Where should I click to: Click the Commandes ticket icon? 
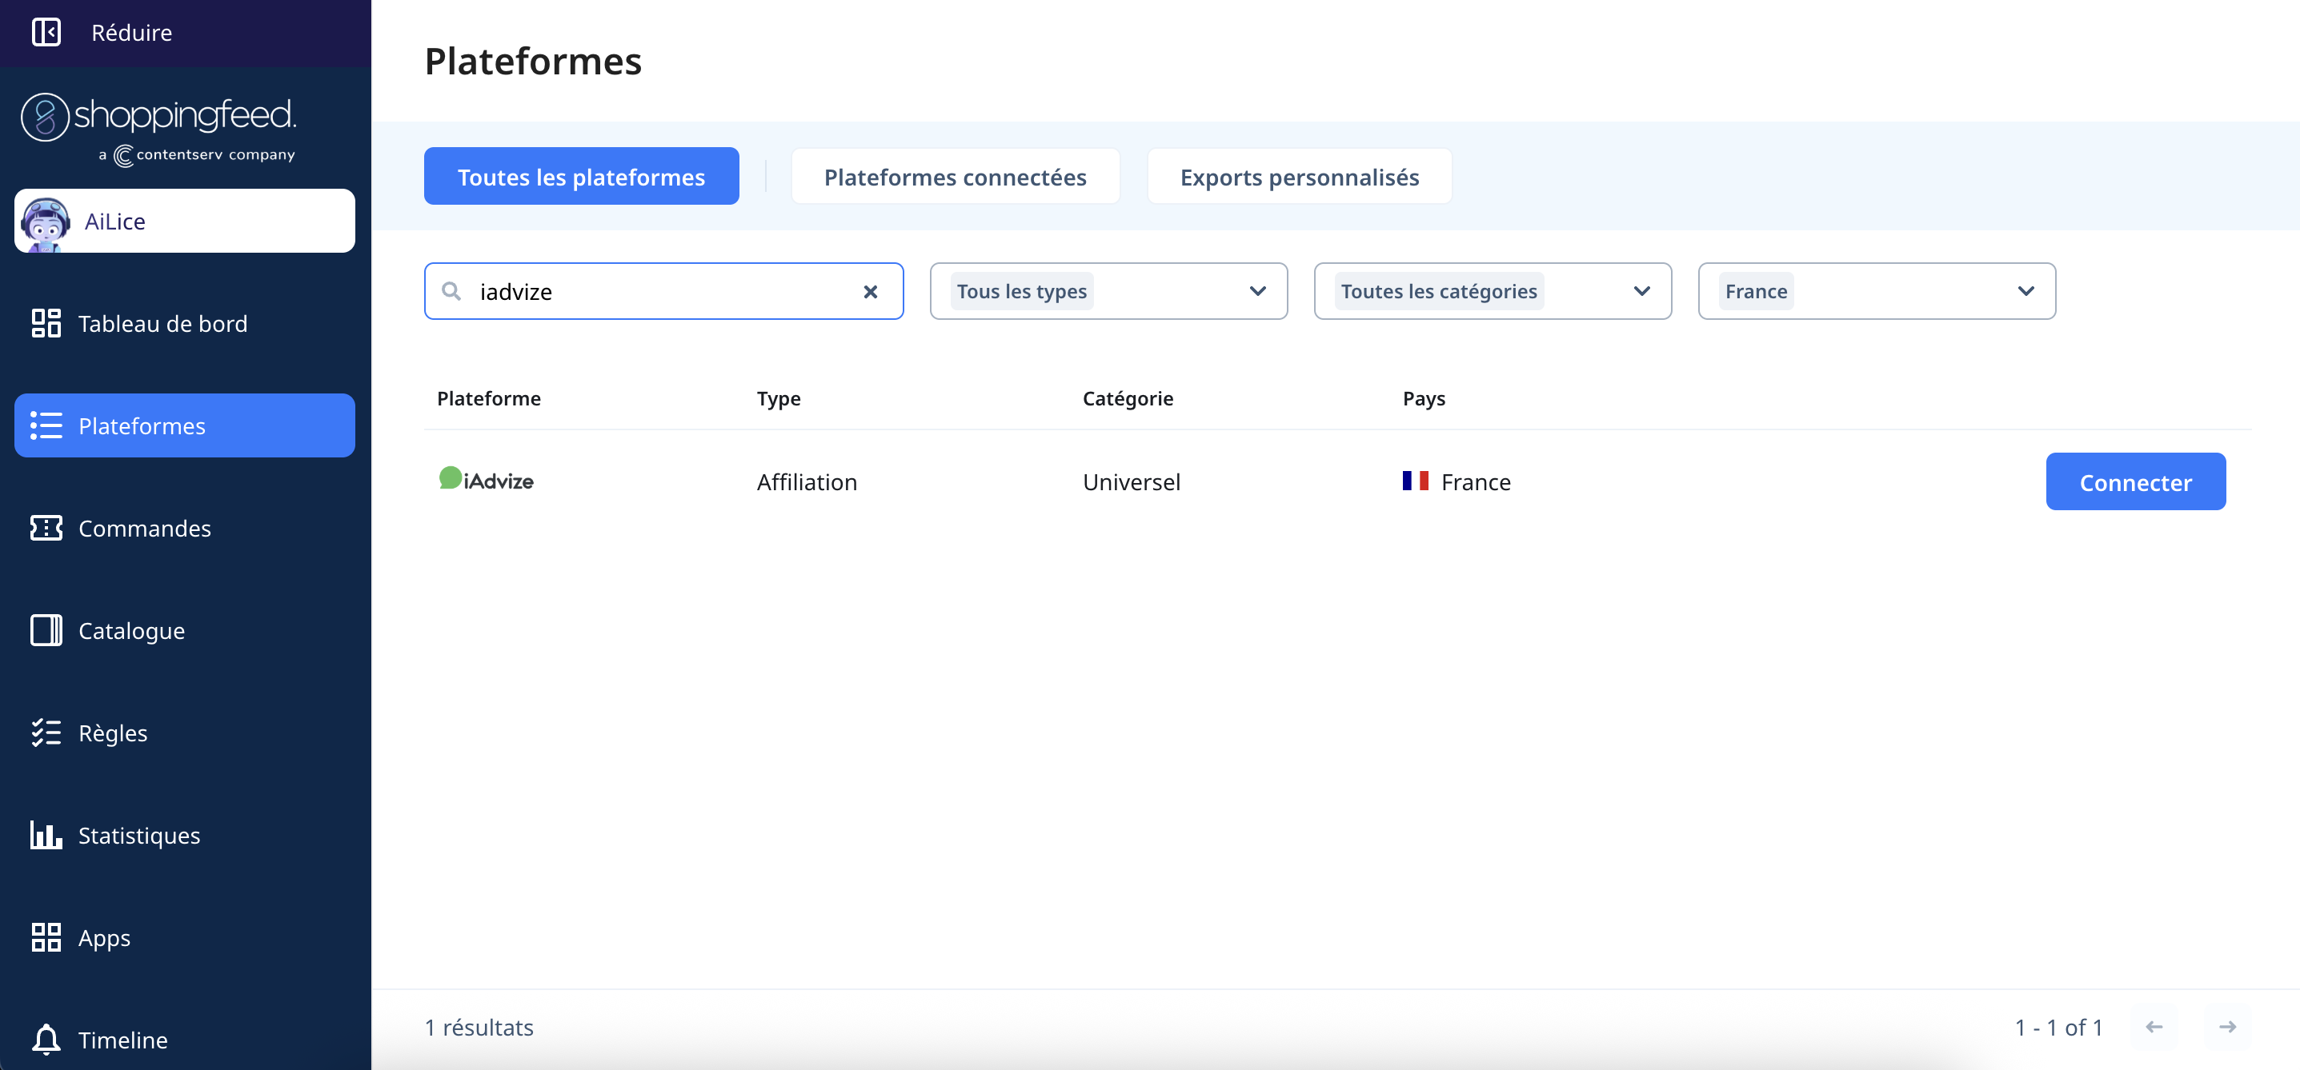(46, 529)
